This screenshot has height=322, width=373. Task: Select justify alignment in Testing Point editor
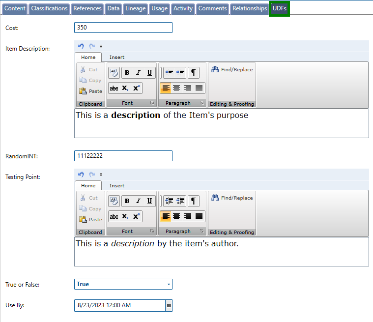(x=199, y=216)
